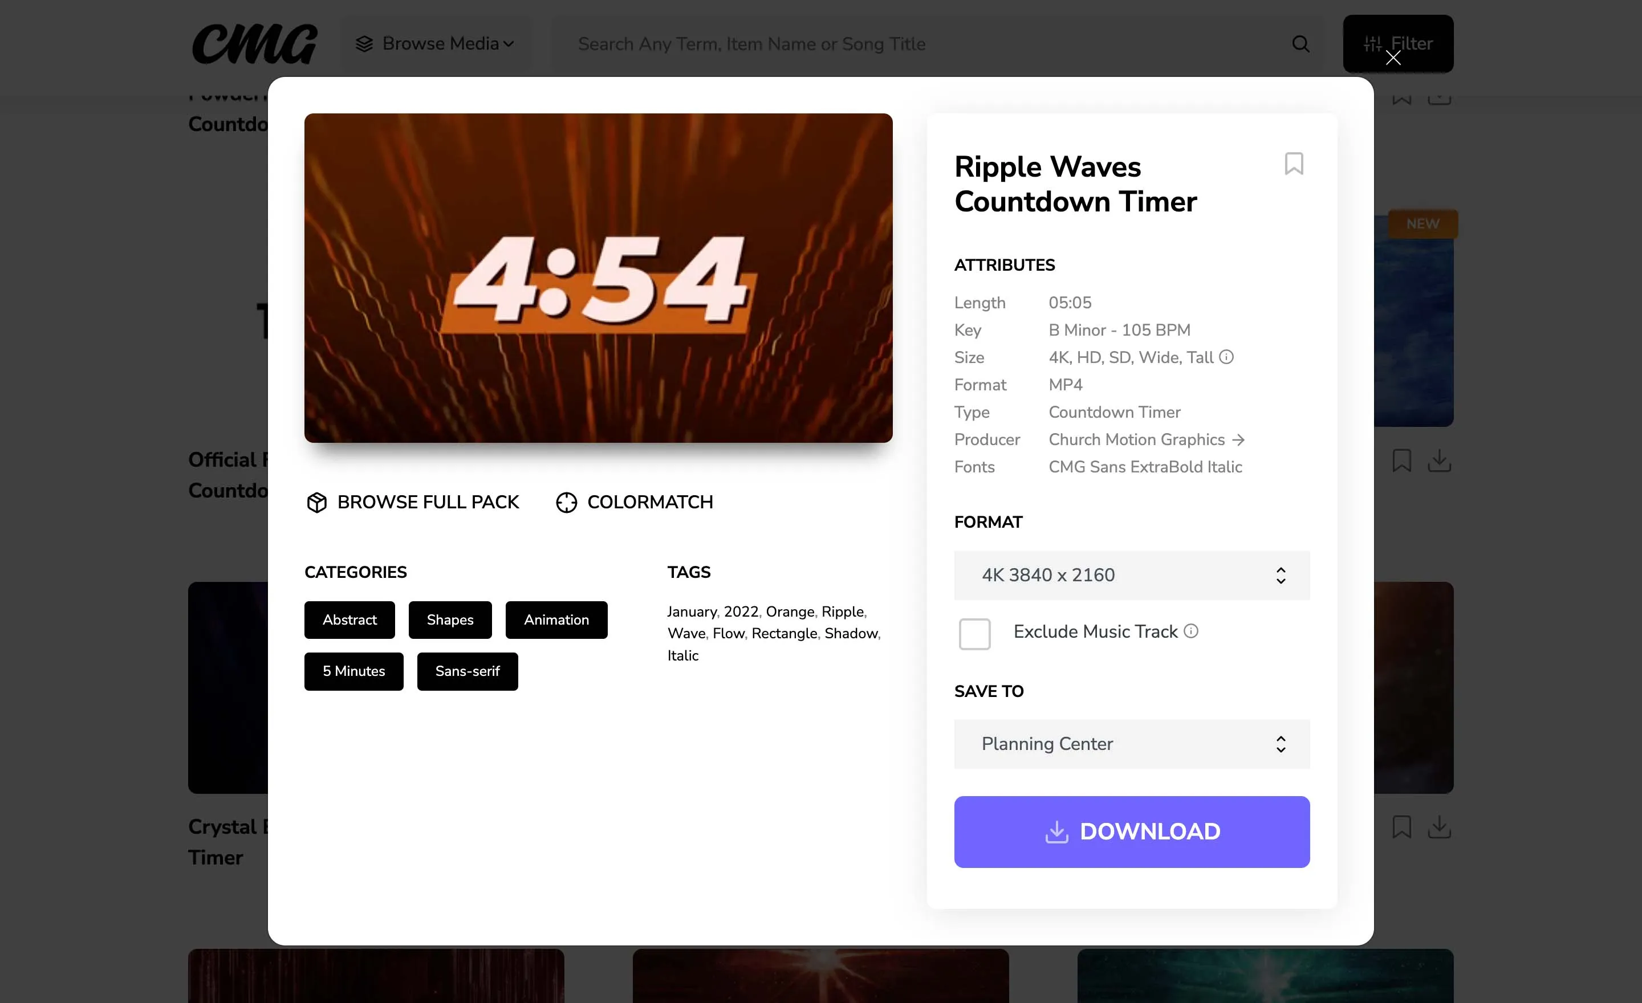Screen dimensions: 1642x1003
Task: Click the arrow next to Church Motion Graphics
Action: coord(1239,439)
